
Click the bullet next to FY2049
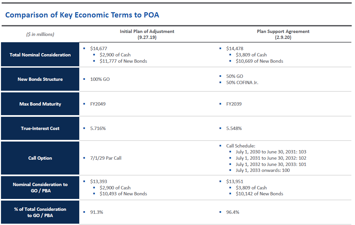tap(84, 104)
